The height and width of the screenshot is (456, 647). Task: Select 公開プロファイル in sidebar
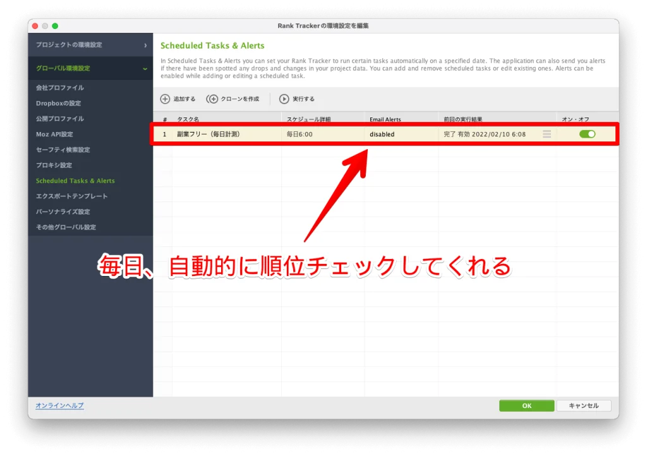60,119
